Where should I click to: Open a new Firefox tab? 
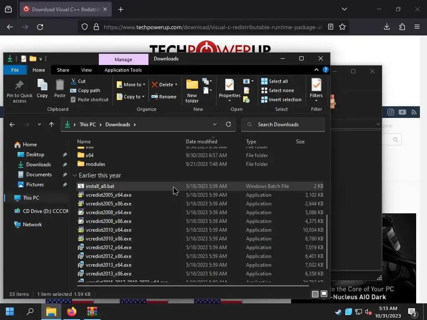pos(121,9)
